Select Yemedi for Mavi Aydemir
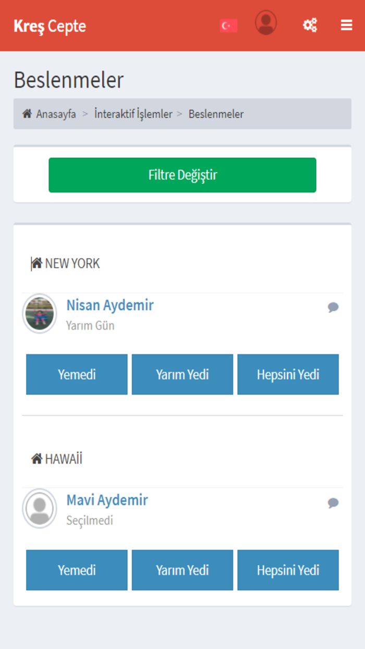The image size is (365, 649). click(77, 570)
